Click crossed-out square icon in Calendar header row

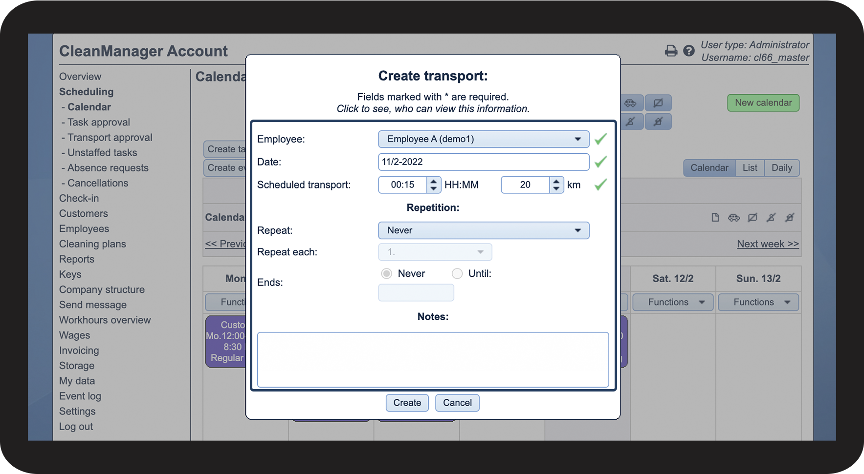pyautogui.click(x=753, y=218)
